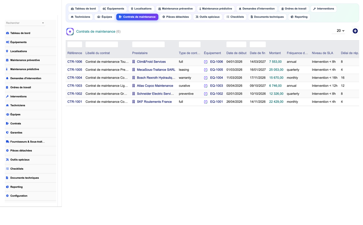Click sidebar Maintenance préventive calendar icon
The image size is (363, 225).
tap(7, 60)
